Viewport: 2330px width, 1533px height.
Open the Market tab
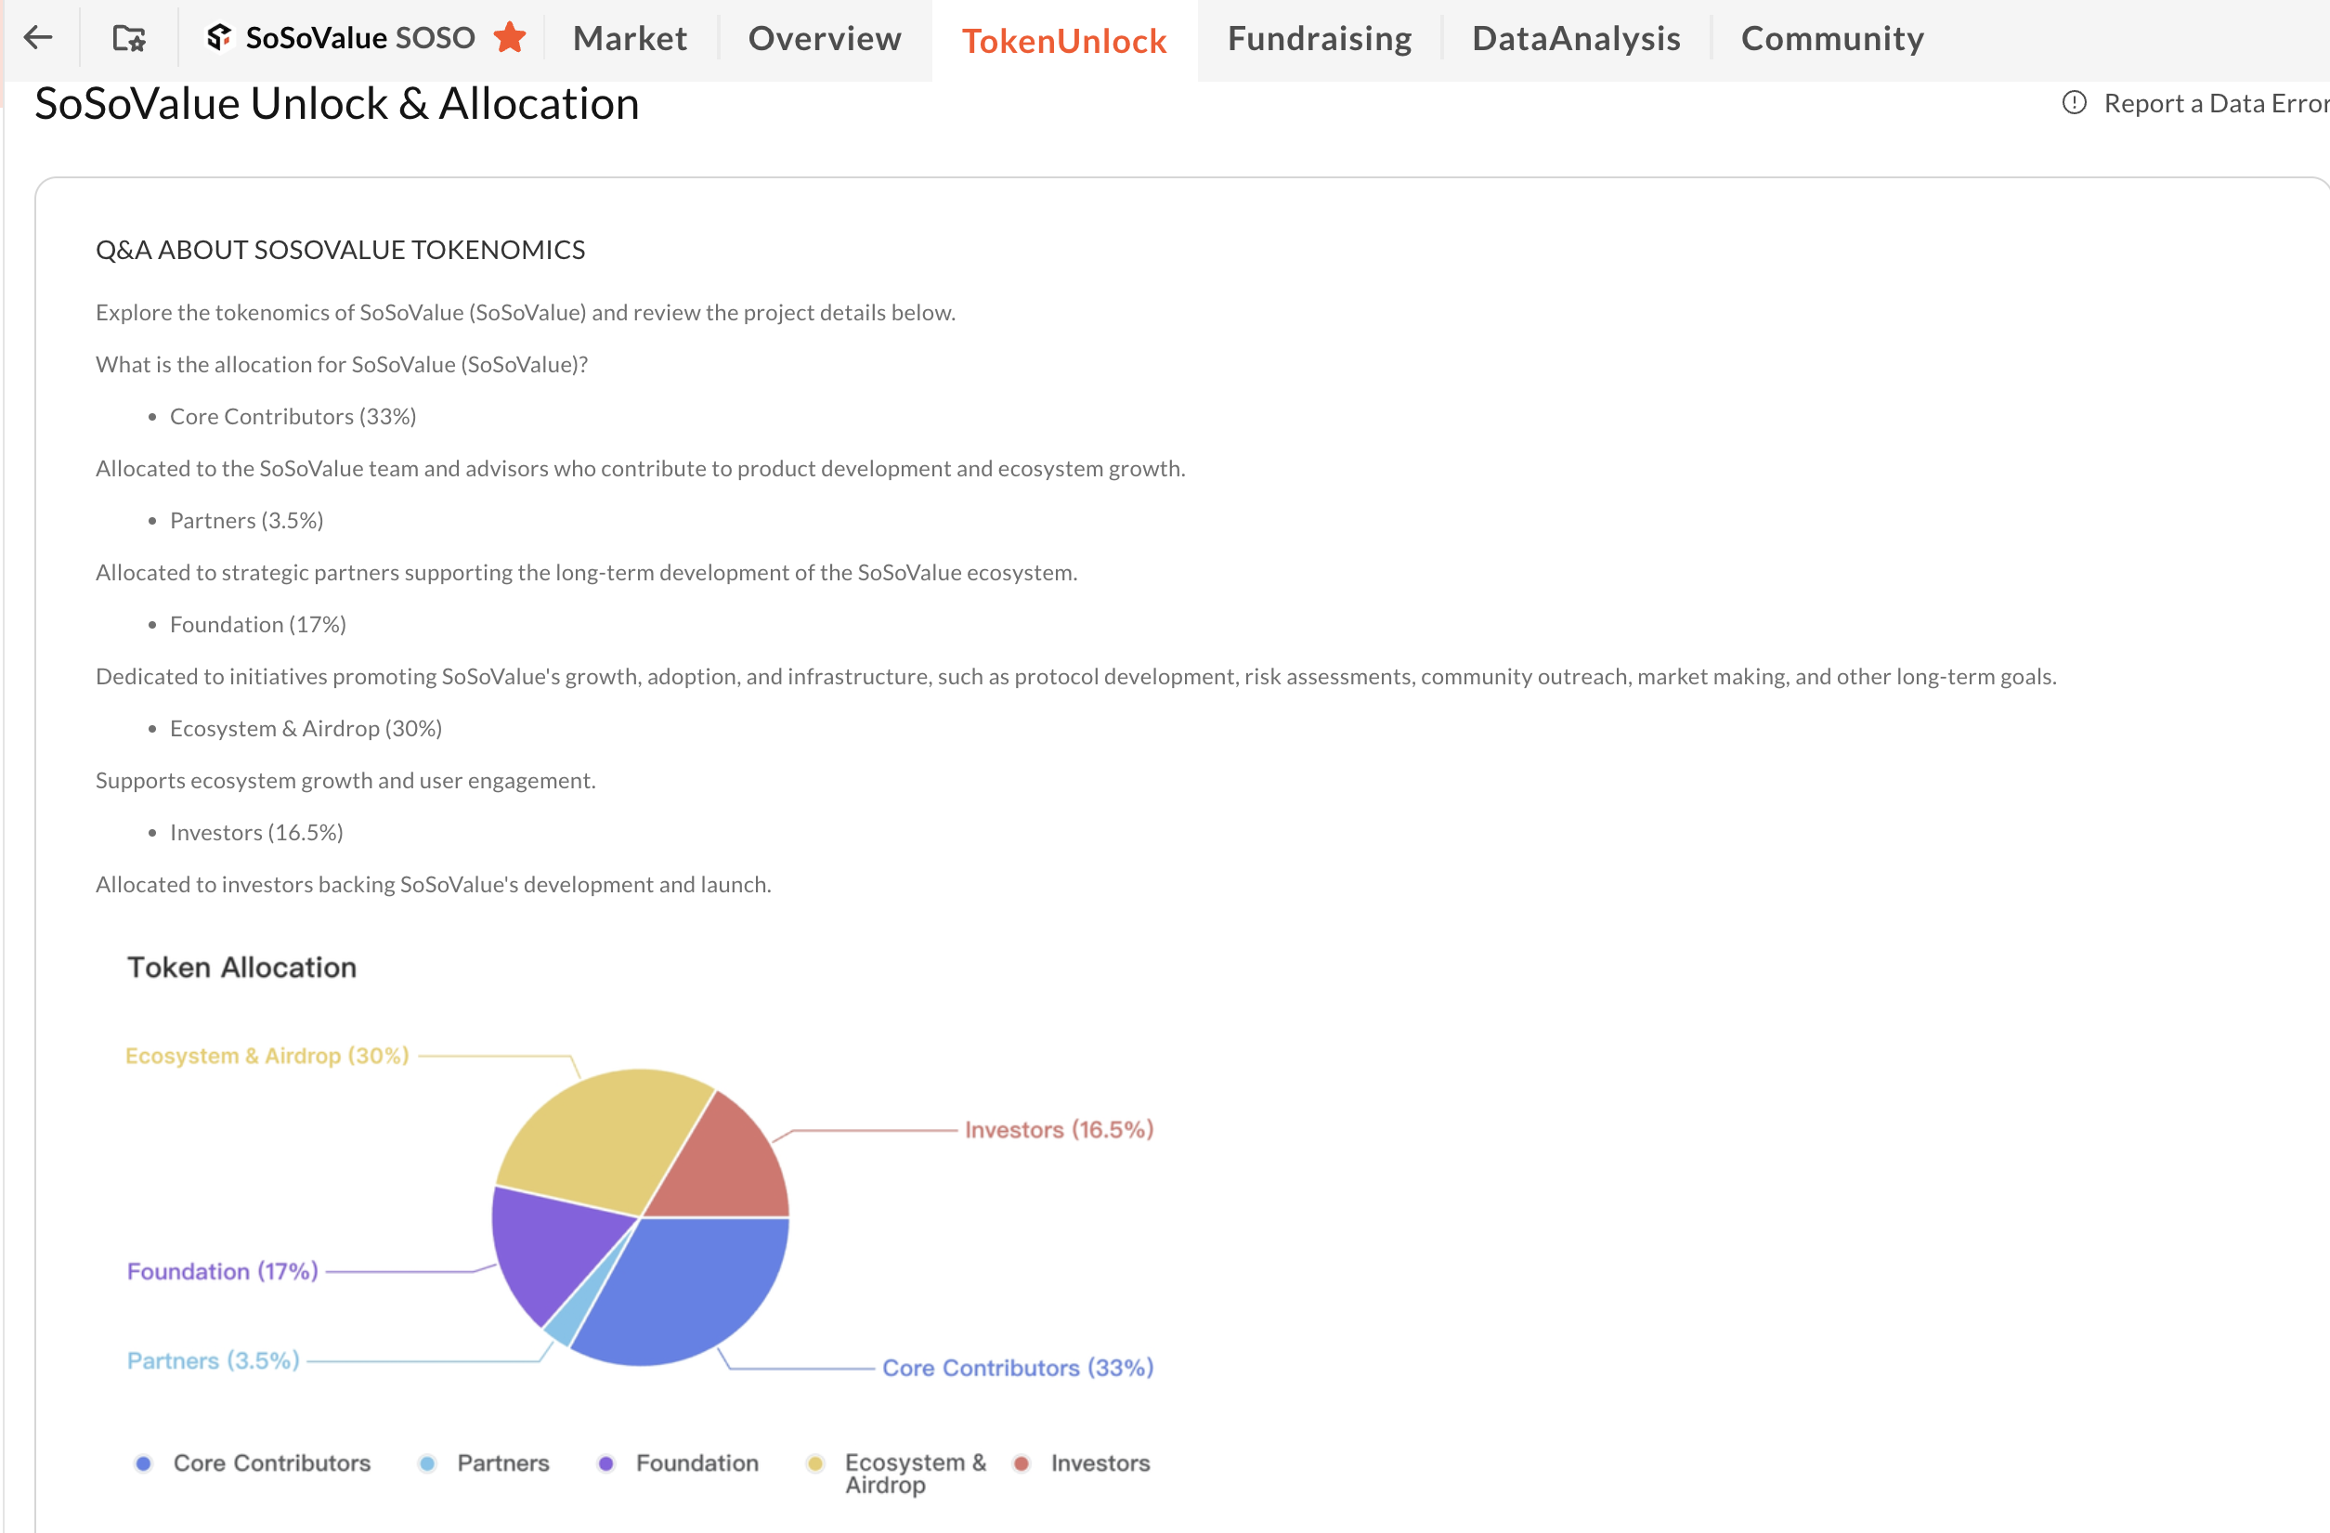[630, 38]
